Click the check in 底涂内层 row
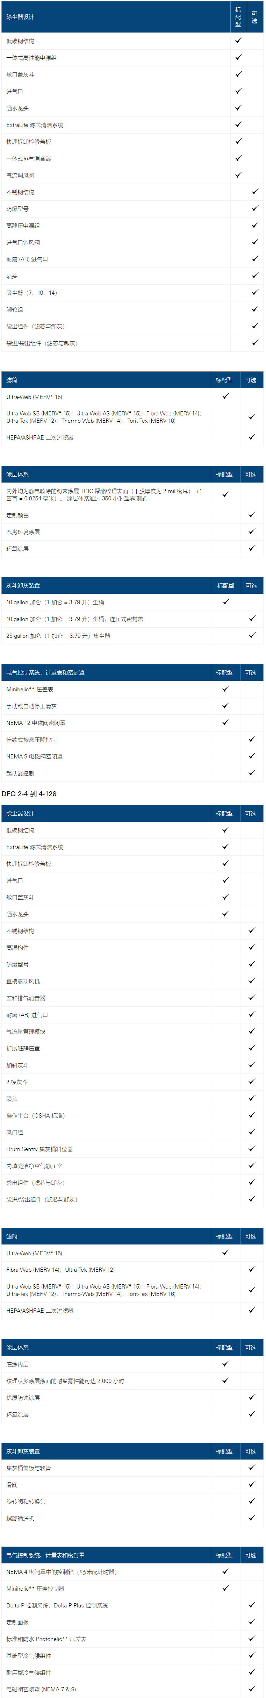 point(226,1363)
